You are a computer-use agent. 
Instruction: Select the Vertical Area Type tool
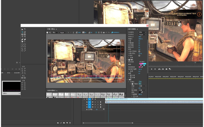(x=25, y=34)
